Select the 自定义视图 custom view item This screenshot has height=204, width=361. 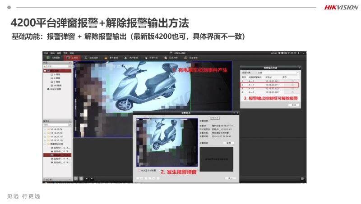[x=54, y=89]
